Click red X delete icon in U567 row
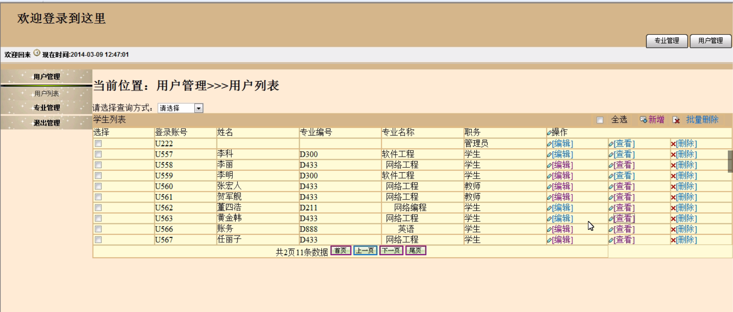This screenshot has width=733, height=312. (x=673, y=240)
